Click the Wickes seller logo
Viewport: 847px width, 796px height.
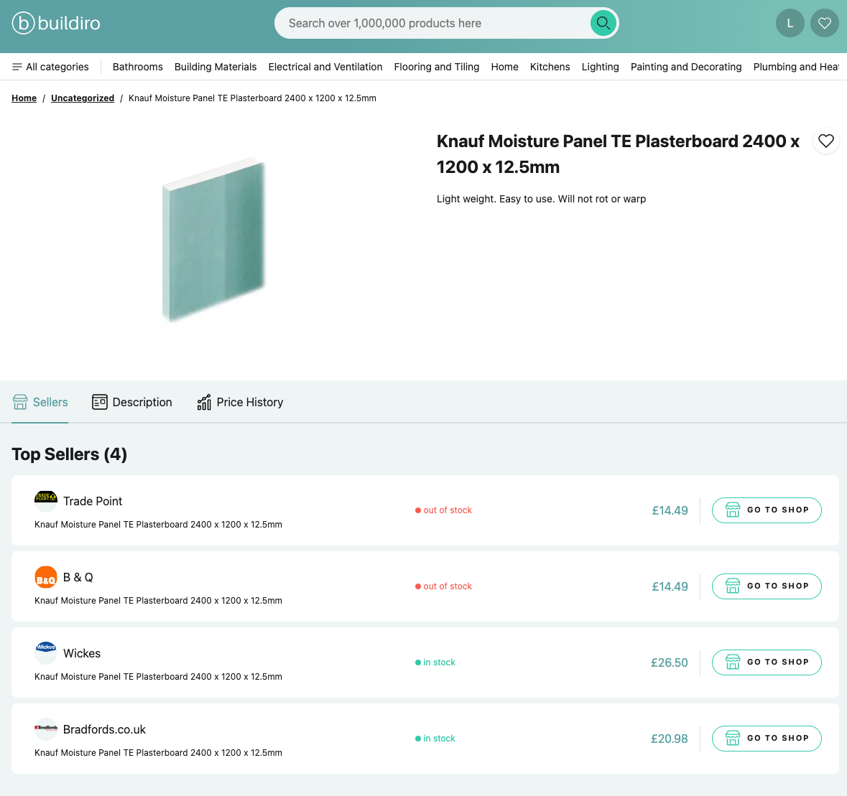46,653
